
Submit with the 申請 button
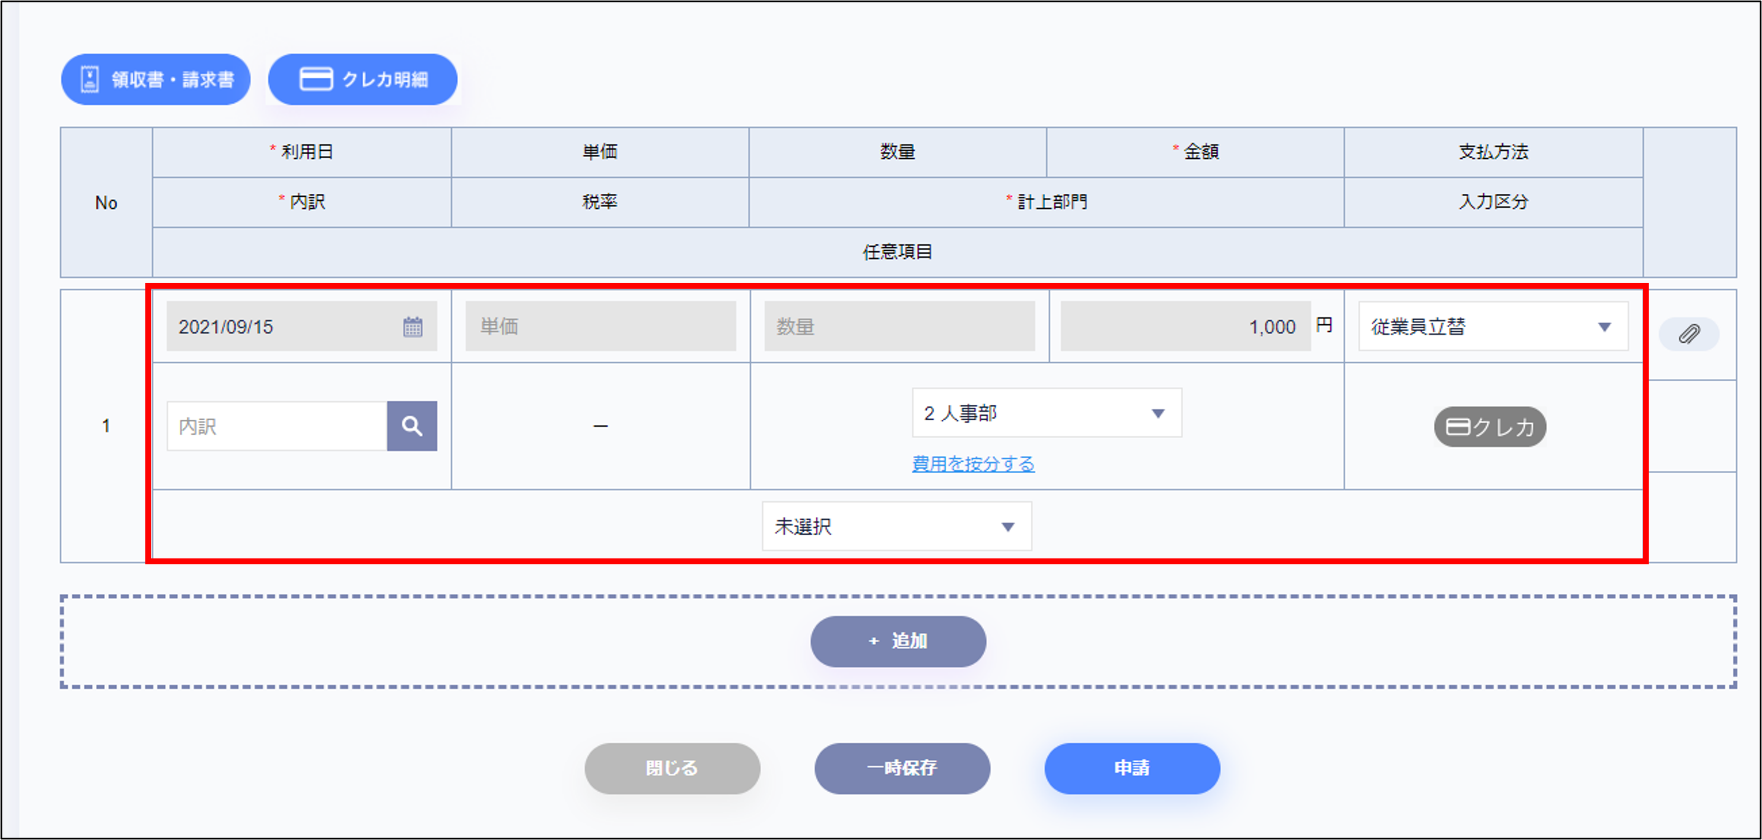click(1131, 768)
